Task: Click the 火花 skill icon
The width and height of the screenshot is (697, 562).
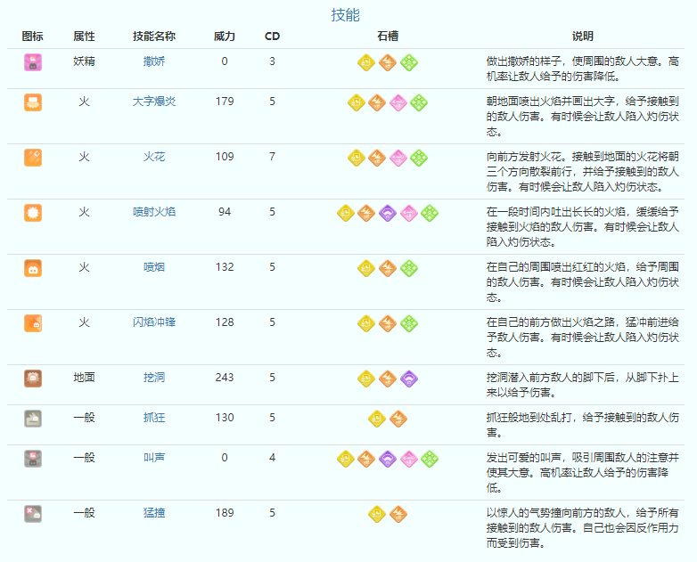Action: point(33,158)
